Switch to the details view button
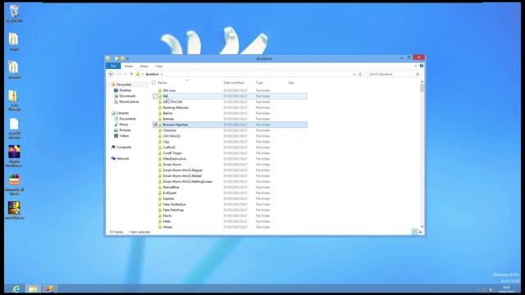This screenshot has height=295, width=525. click(414, 232)
